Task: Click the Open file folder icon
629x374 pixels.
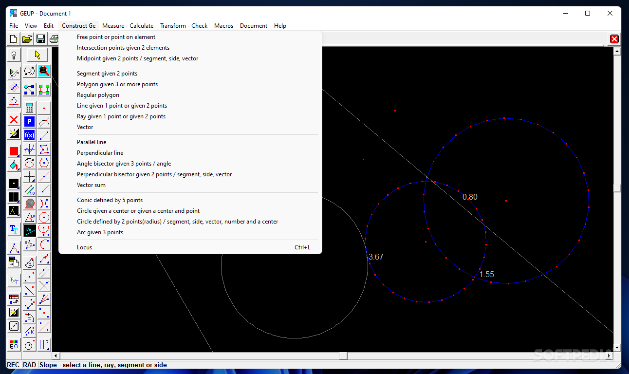Action: click(27, 38)
